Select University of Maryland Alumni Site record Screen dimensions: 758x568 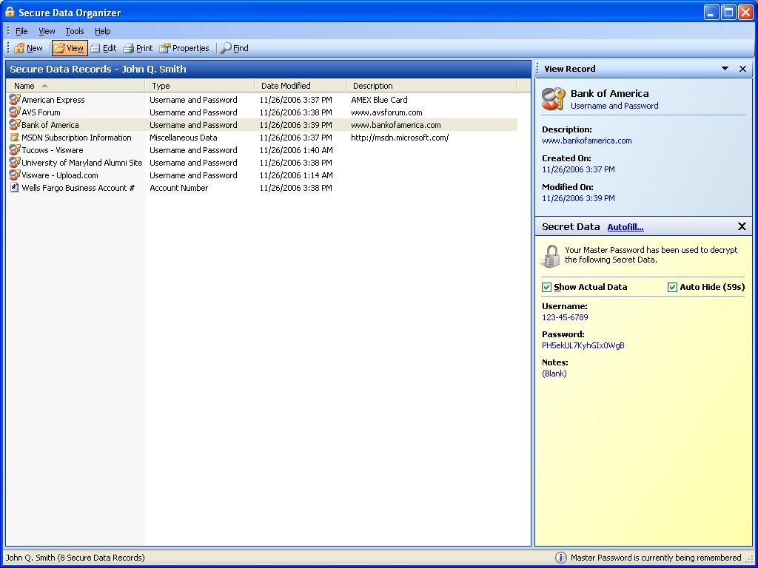(81, 162)
